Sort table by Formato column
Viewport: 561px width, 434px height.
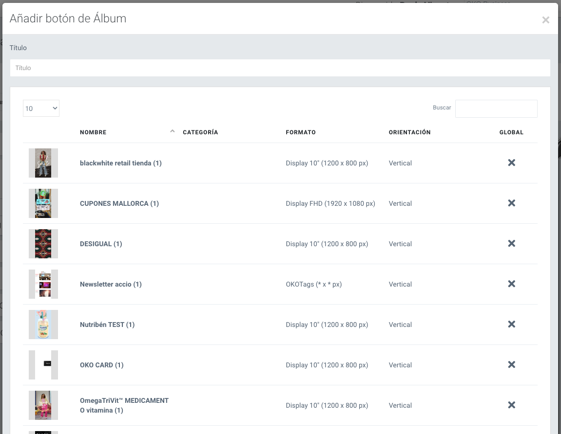[301, 132]
